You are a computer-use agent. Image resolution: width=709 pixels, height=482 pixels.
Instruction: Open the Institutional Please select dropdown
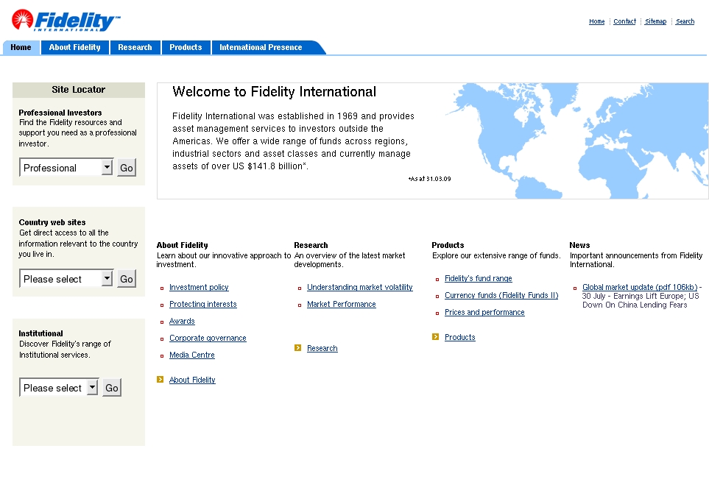point(59,388)
